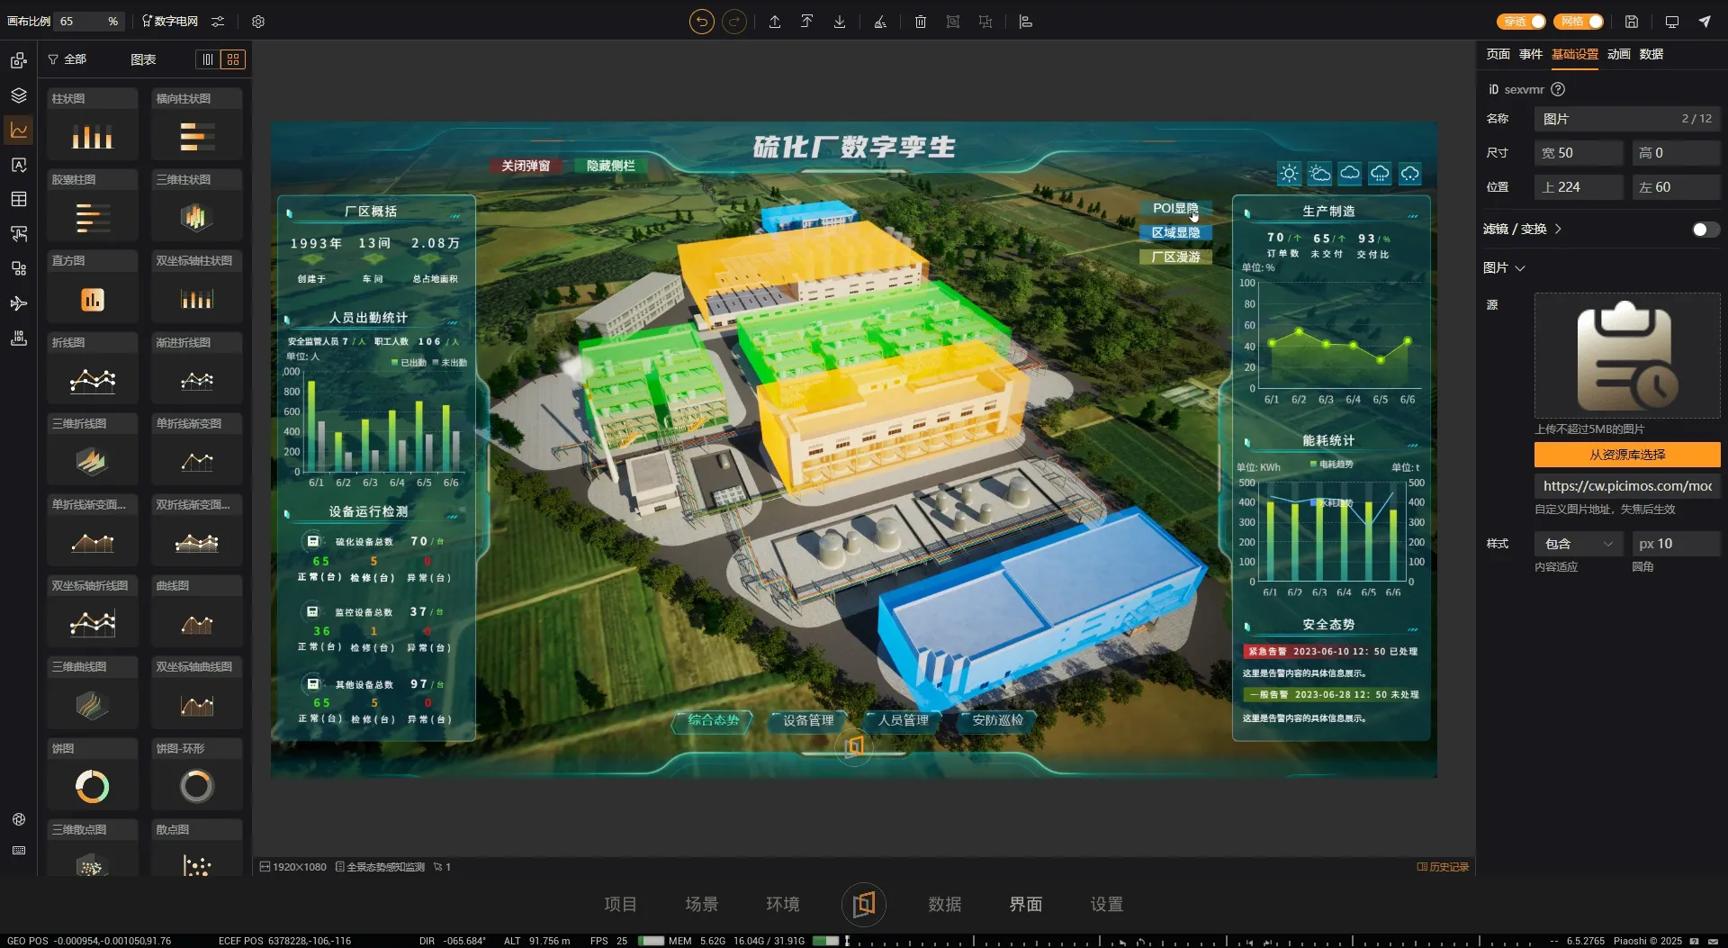Image resolution: width=1728 pixels, height=948 pixels.
Task: Toggle the 穿透 switch
Action: tap(1521, 22)
